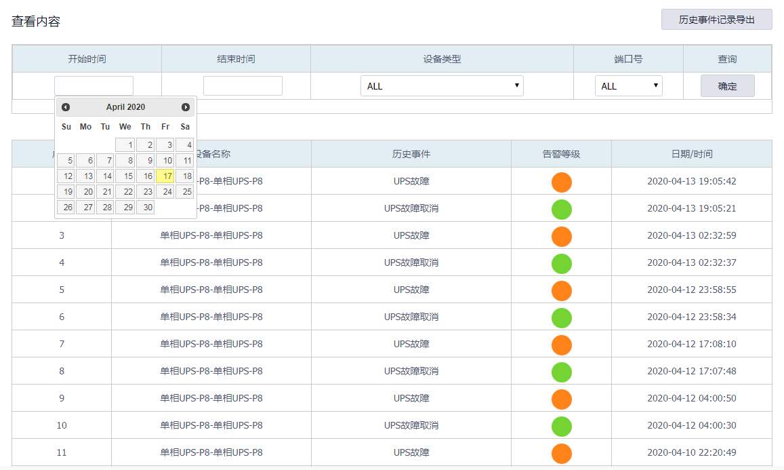Viewport: 784px width, 470px height.
Task: Select highlighted date 17 in calendar
Action: click(x=165, y=176)
